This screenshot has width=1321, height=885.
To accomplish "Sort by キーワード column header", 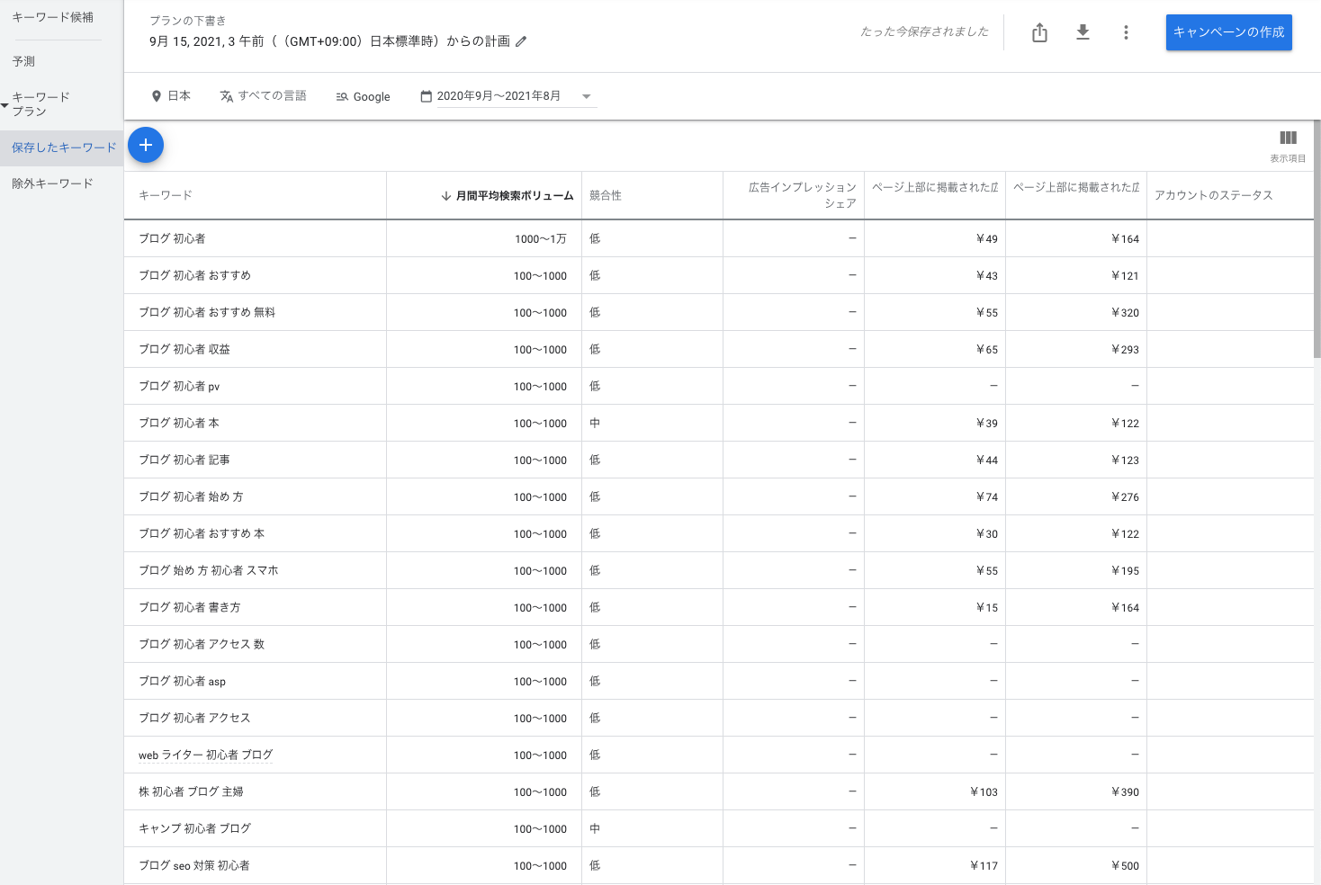I will [x=166, y=195].
